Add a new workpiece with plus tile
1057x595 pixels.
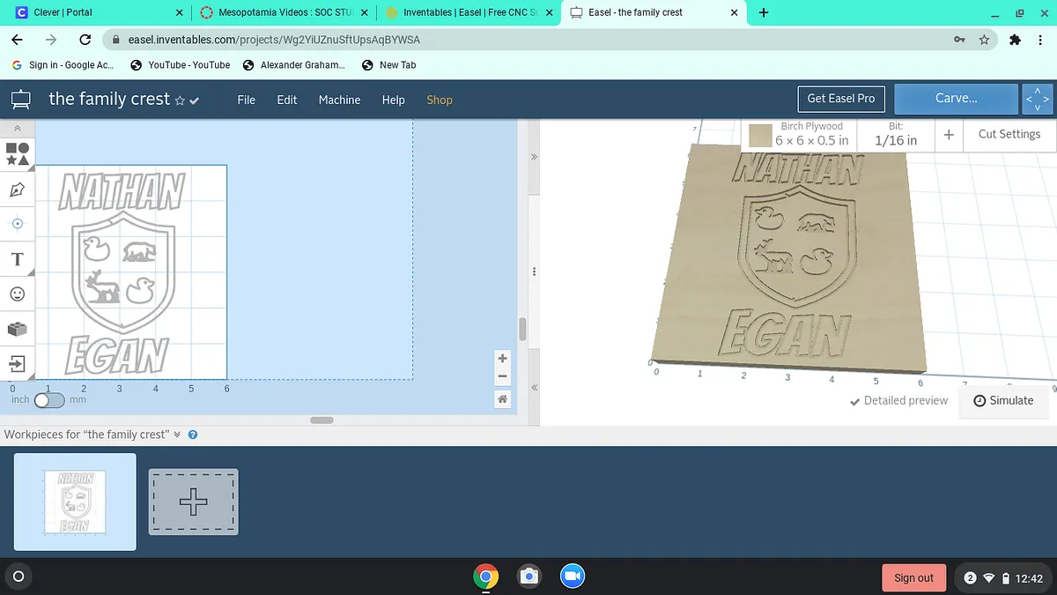coord(193,502)
